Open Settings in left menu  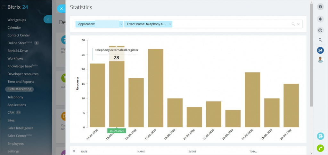(x=13, y=151)
